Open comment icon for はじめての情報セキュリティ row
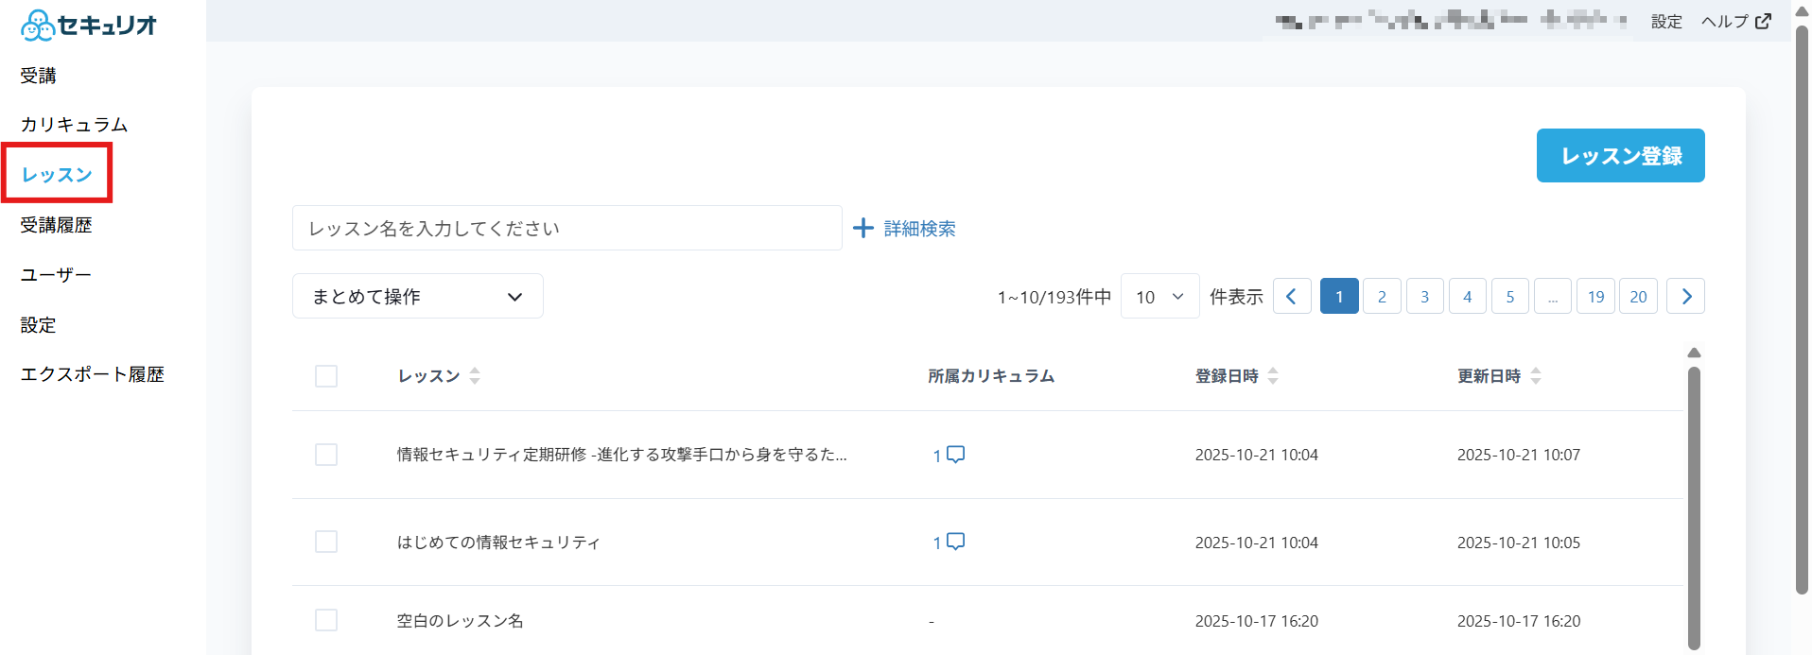The width and height of the screenshot is (1812, 655). pyautogui.click(x=955, y=542)
